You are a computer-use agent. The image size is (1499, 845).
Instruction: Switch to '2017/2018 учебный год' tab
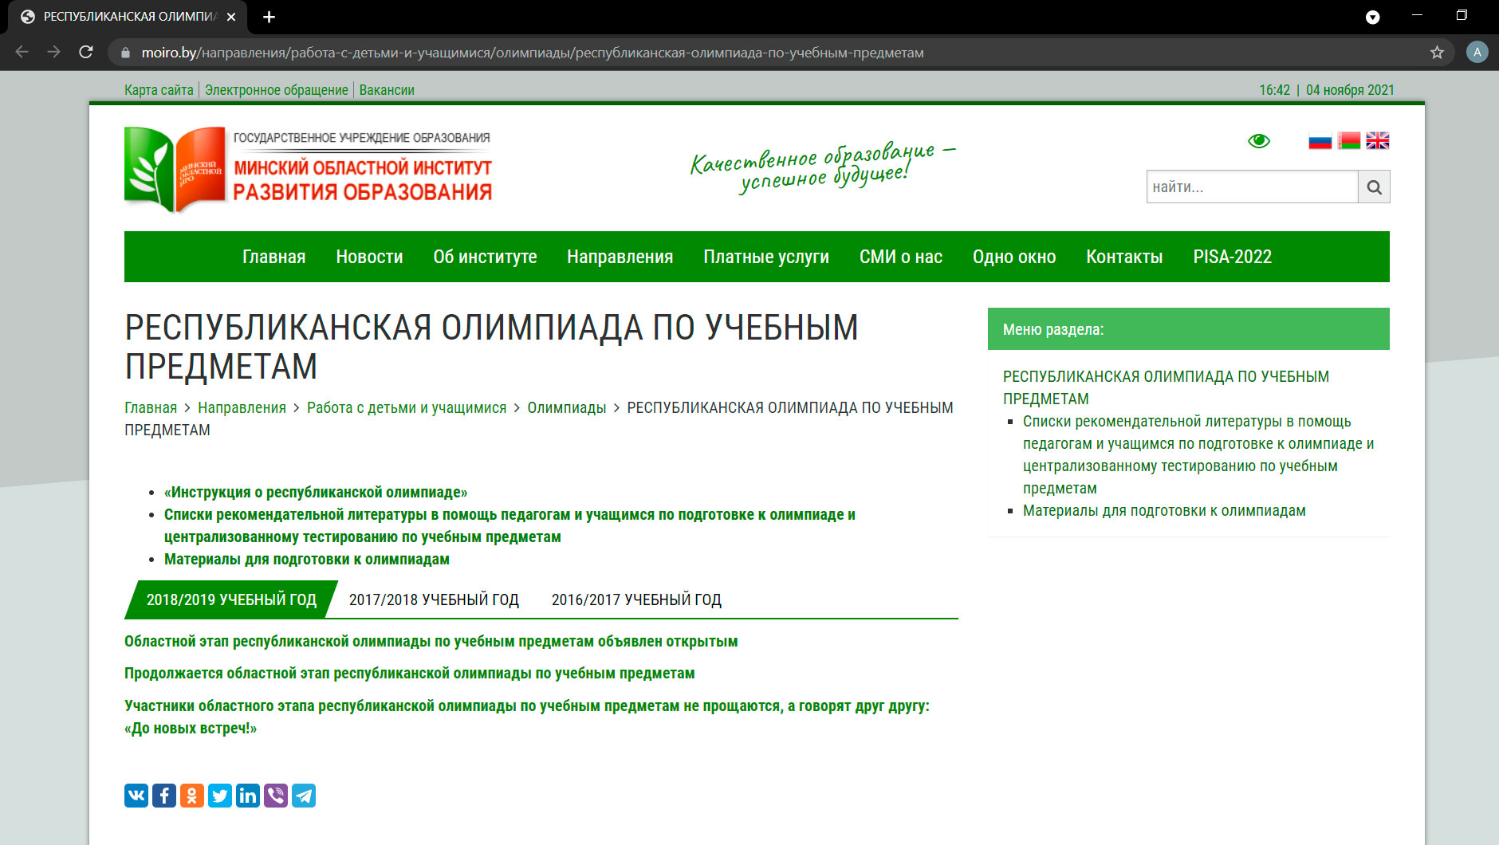pyautogui.click(x=434, y=599)
